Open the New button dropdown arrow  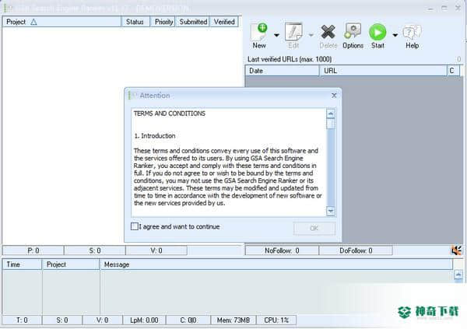click(276, 36)
